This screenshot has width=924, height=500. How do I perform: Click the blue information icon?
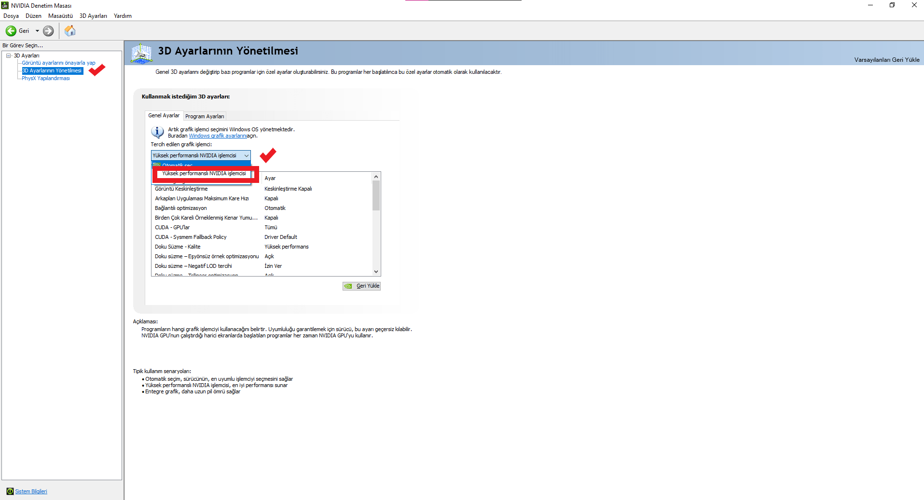157,132
